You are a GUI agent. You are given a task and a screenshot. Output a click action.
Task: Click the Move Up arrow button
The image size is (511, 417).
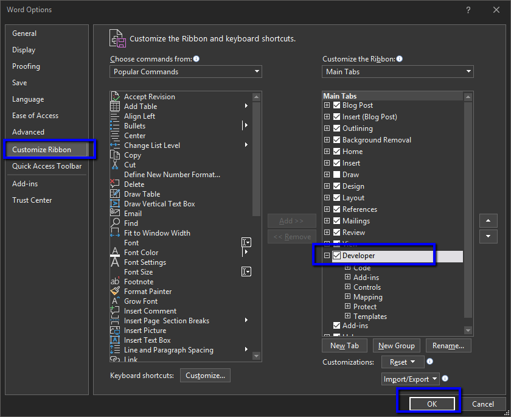(488, 221)
